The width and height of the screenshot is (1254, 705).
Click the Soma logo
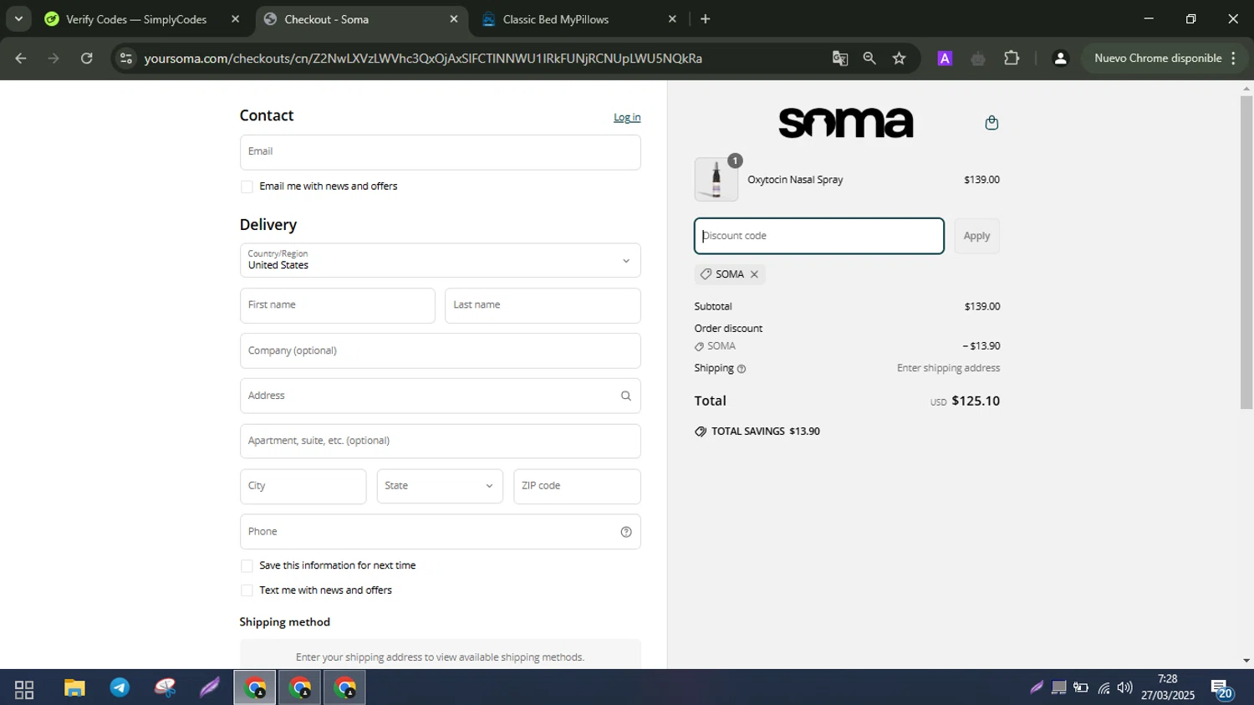(x=846, y=123)
